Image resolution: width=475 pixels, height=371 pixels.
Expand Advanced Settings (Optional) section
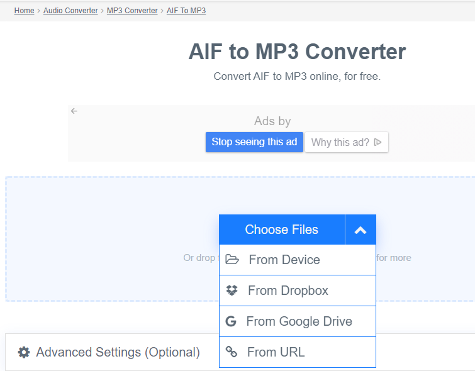point(118,352)
